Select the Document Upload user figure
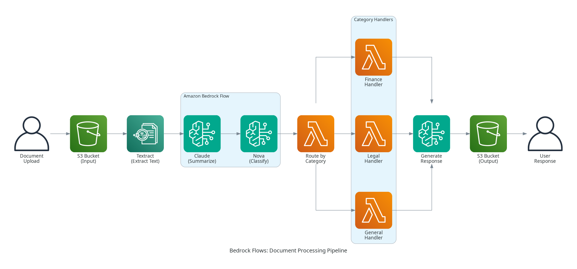This screenshot has width=577, height=269. point(32,133)
